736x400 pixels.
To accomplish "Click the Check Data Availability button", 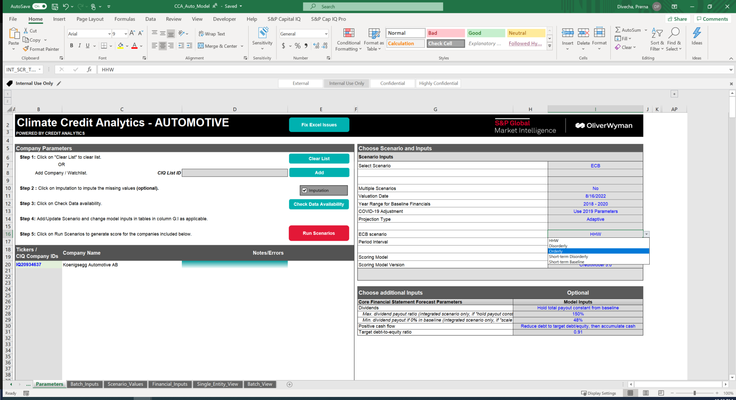I will [319, 204].
